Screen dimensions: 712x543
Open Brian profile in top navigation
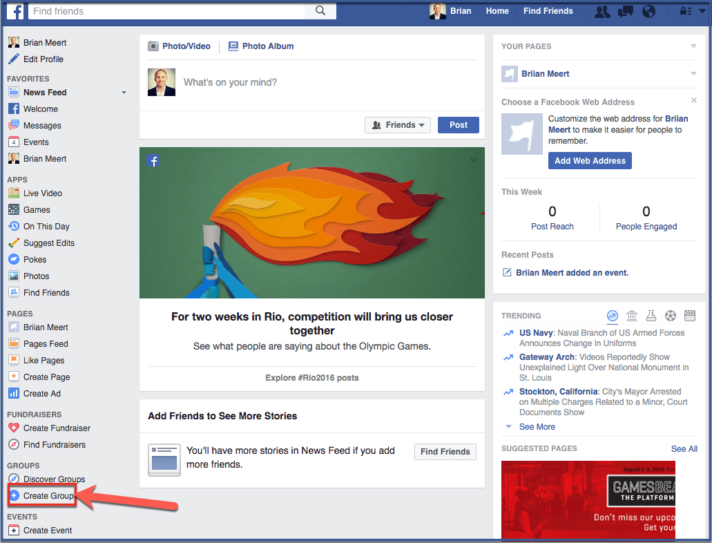[x=450, y=11]
